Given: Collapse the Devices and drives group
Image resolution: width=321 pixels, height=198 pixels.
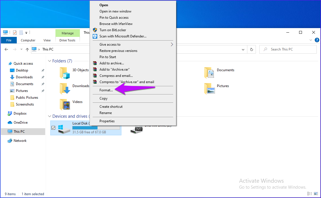Looking at the screenshot, I should (x=49, y=116).
